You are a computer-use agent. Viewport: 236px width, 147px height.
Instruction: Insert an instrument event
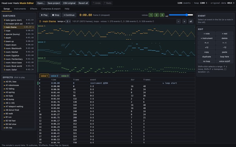[x=206, y=38]
